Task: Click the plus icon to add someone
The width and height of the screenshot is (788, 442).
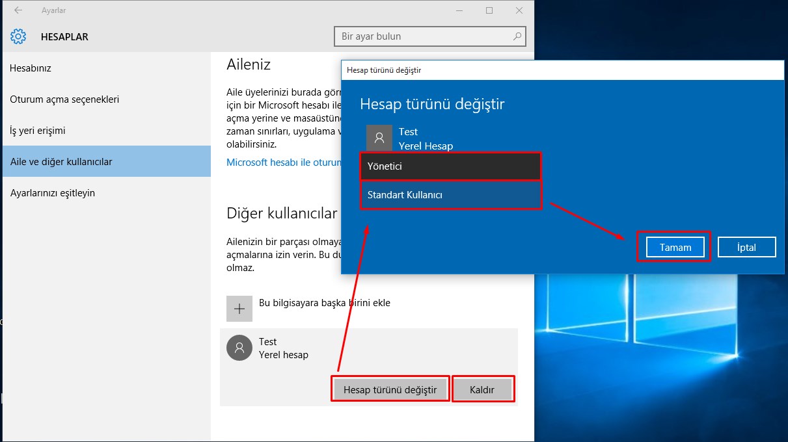Action: [x=239, y=309]
